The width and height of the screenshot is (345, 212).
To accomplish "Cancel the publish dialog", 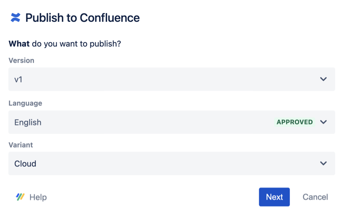I will (315, 197).
